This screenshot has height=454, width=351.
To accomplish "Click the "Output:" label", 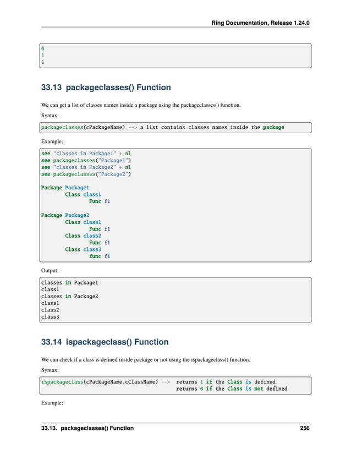I will 50,270.
